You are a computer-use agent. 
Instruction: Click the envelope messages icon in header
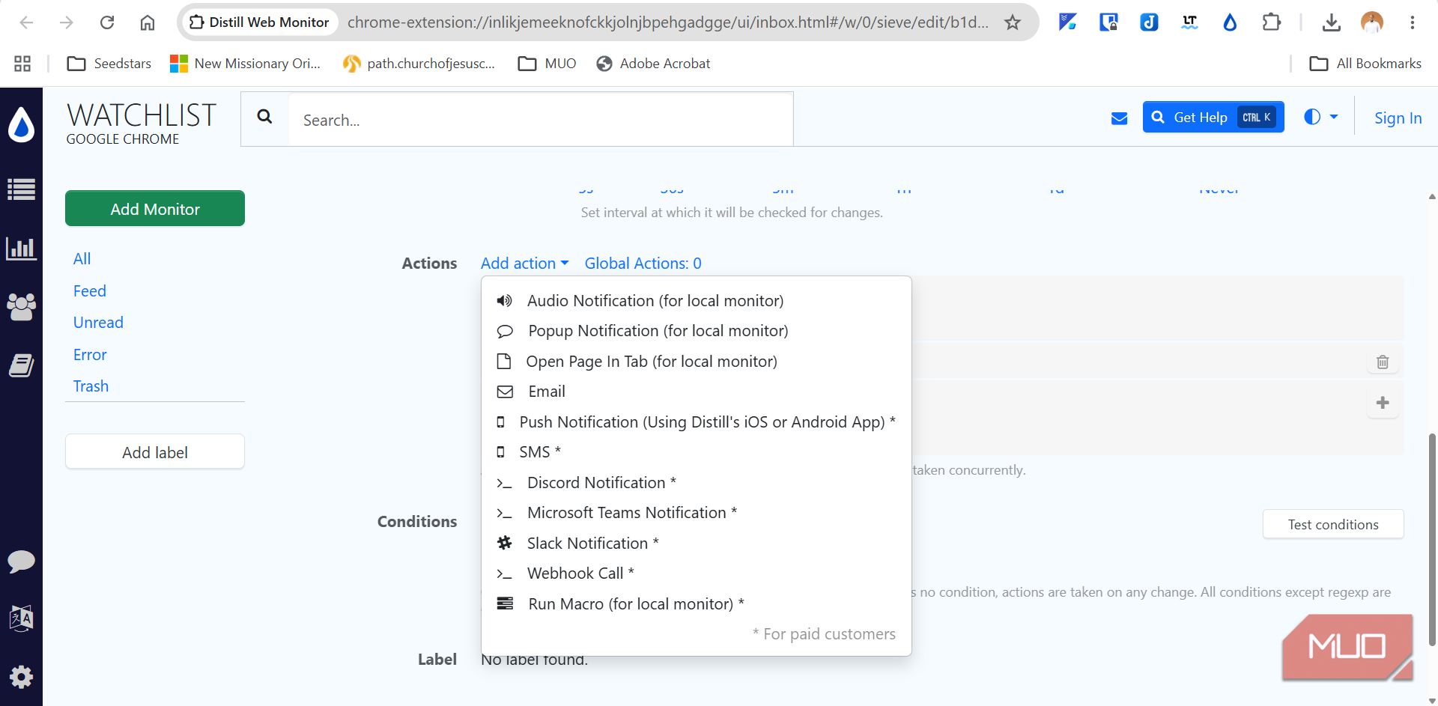point(1119,118)
